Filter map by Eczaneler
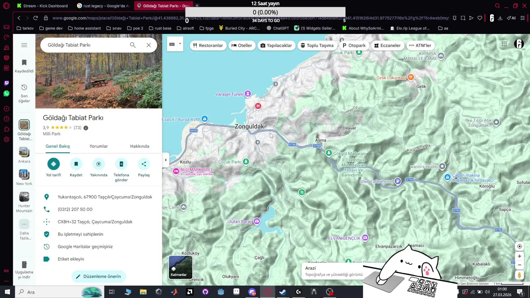This screenshot has height=298, width=530. pyautogui.click(x=387, y=46)
